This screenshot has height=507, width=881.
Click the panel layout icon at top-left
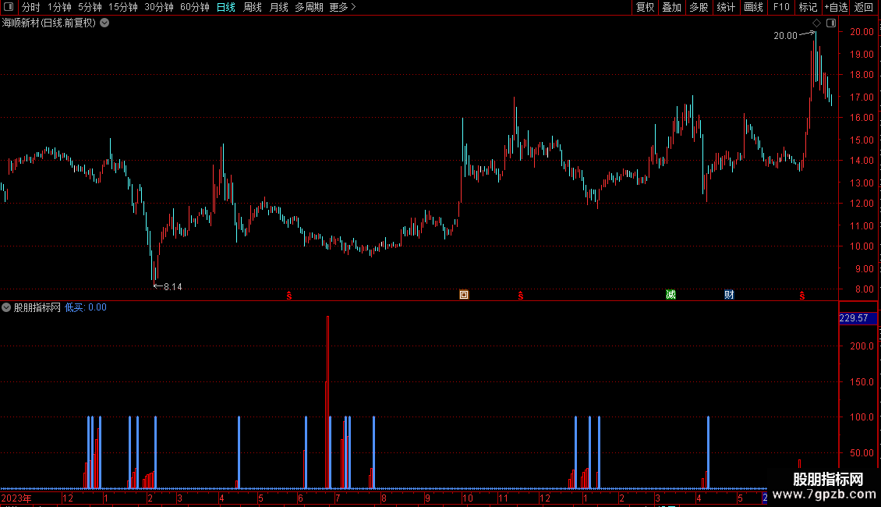[x=9, y=7]
